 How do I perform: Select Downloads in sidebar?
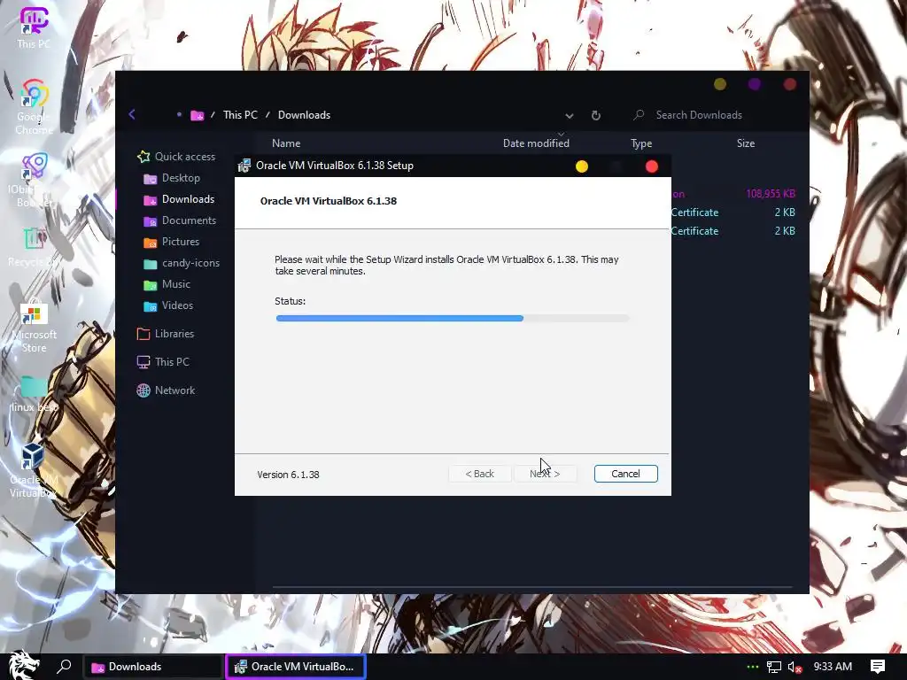point(179,199)
